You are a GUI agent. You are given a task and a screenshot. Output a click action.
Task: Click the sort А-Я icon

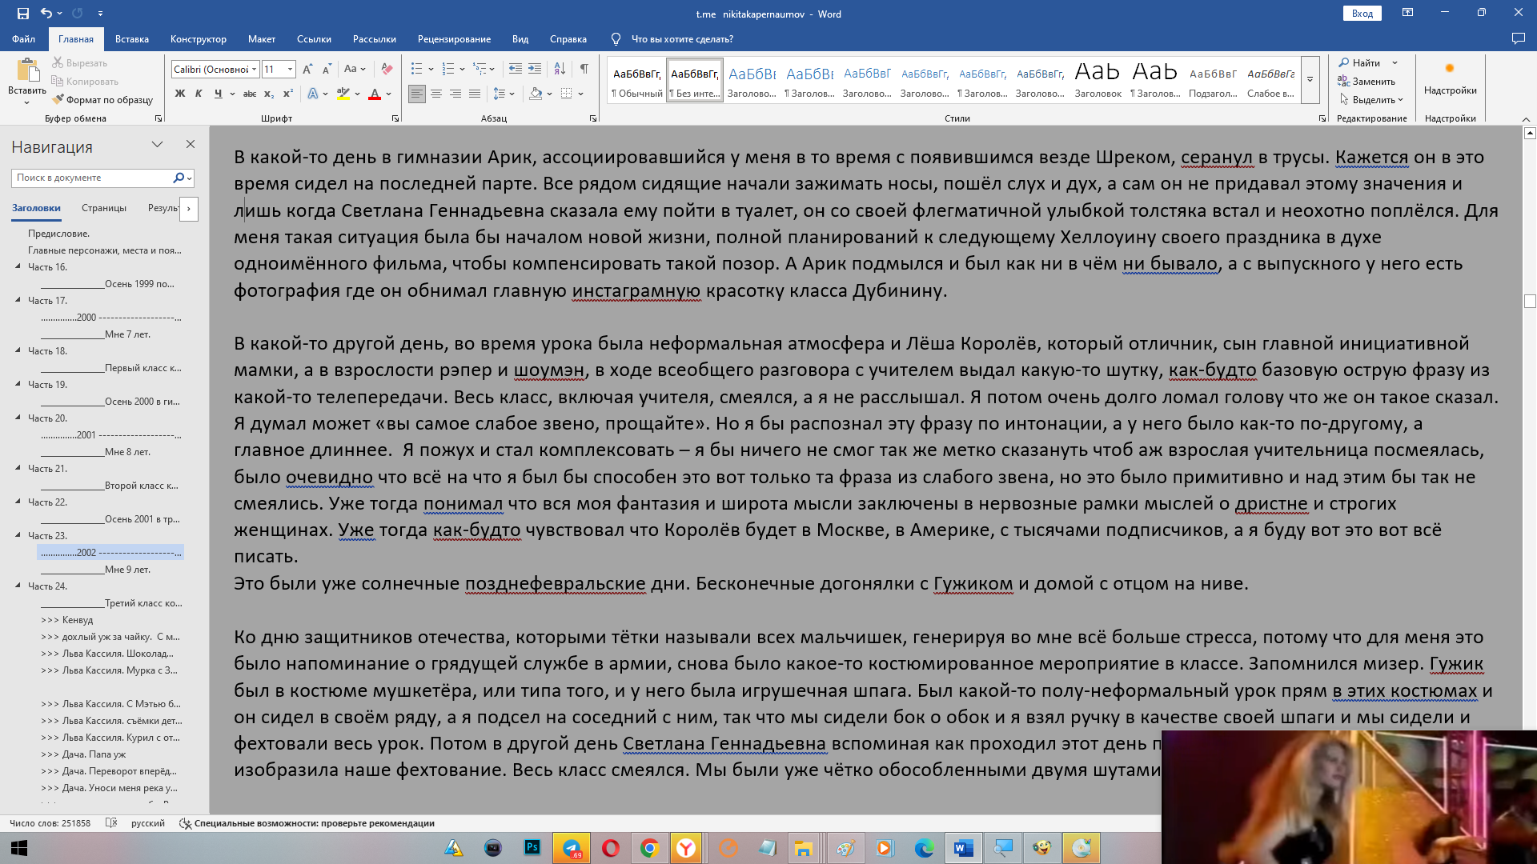(x=560, y=69)
